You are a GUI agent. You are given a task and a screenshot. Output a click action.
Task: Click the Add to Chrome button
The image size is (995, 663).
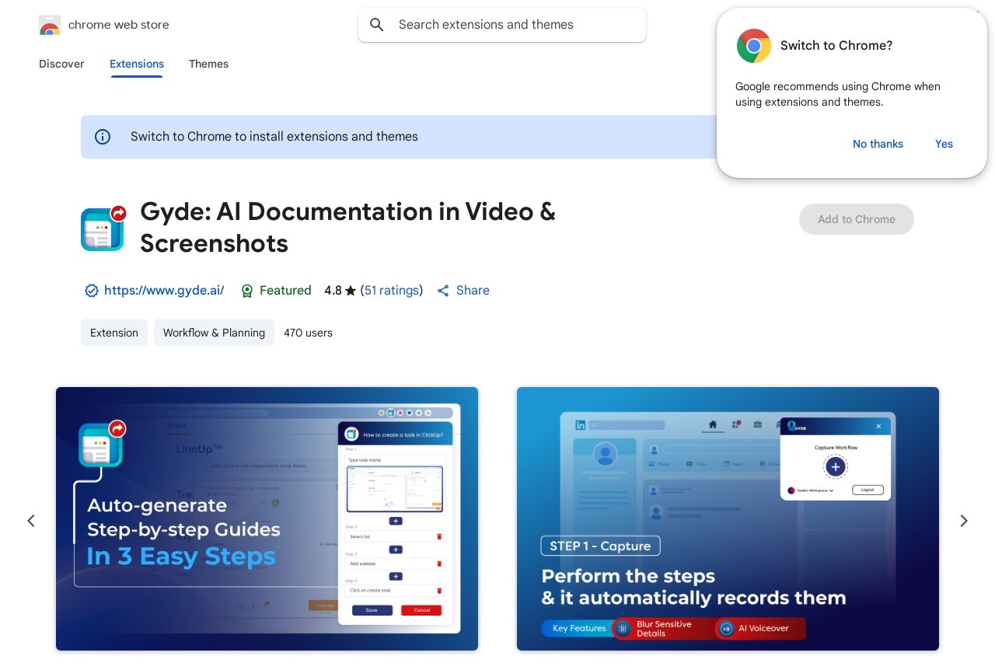tap(857, 219)
